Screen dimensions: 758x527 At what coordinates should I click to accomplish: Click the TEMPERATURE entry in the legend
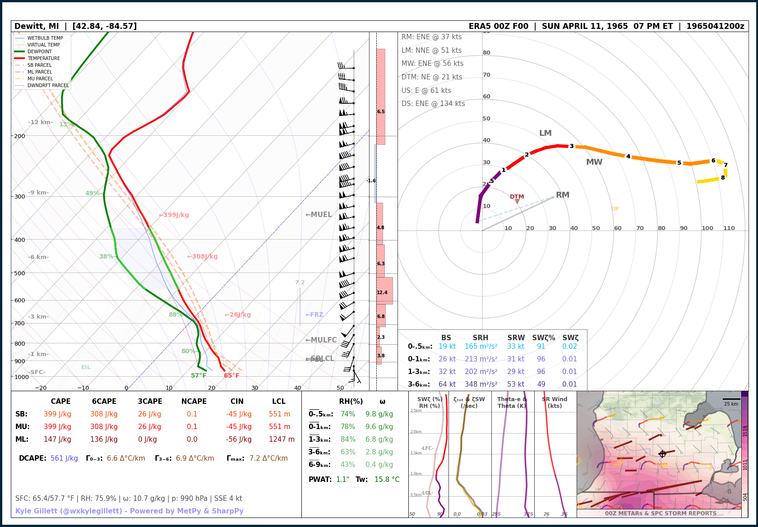tap(43, 58)
